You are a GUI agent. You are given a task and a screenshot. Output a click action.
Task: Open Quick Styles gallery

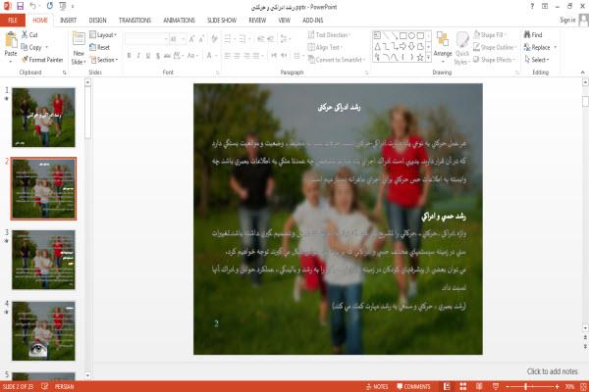pyautogui.click(x=462, y=48)
